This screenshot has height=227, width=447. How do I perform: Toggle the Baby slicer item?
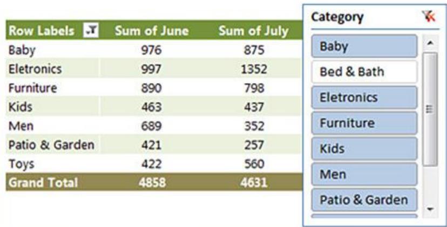coord(364,46)
